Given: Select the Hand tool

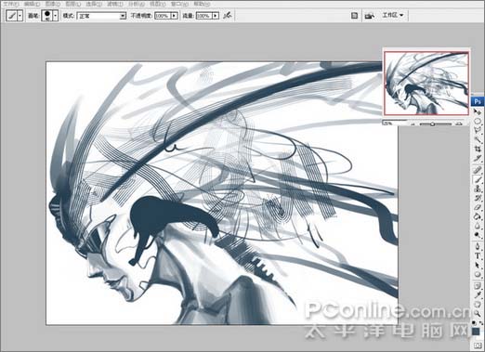Looking at the screenshot, I should pyautogui.click(x=478, y=305).
